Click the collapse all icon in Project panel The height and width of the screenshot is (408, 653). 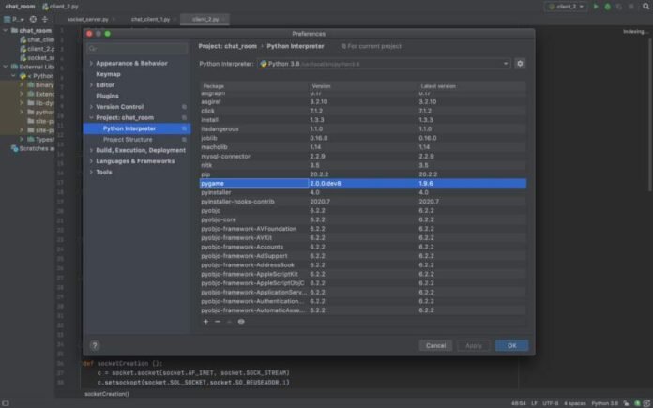point(44,19)
